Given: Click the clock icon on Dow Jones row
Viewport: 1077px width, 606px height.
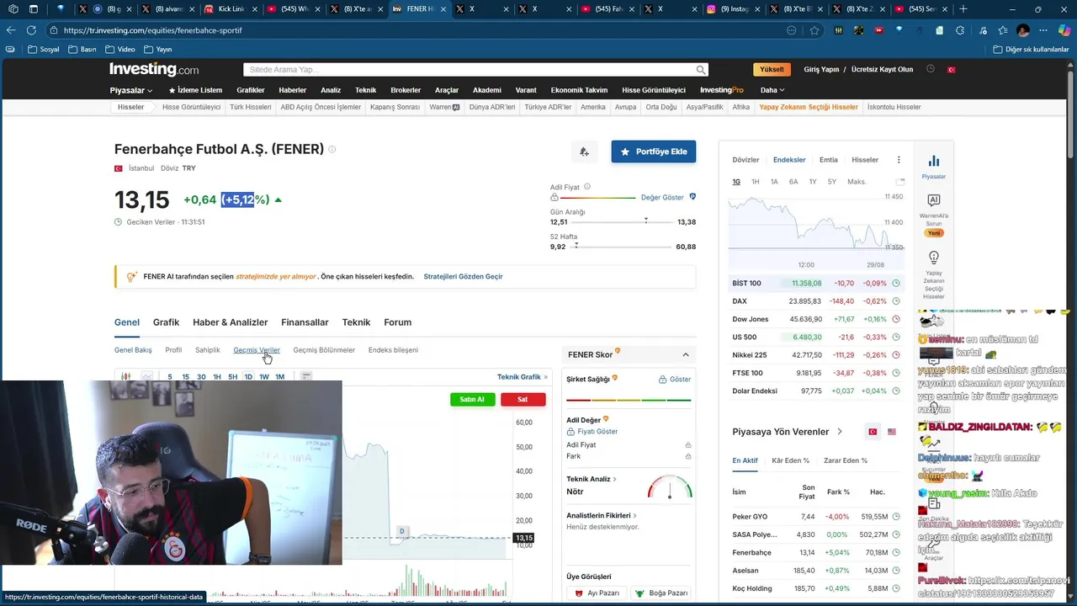Looking at the screenshot, I should click(896, 319).
